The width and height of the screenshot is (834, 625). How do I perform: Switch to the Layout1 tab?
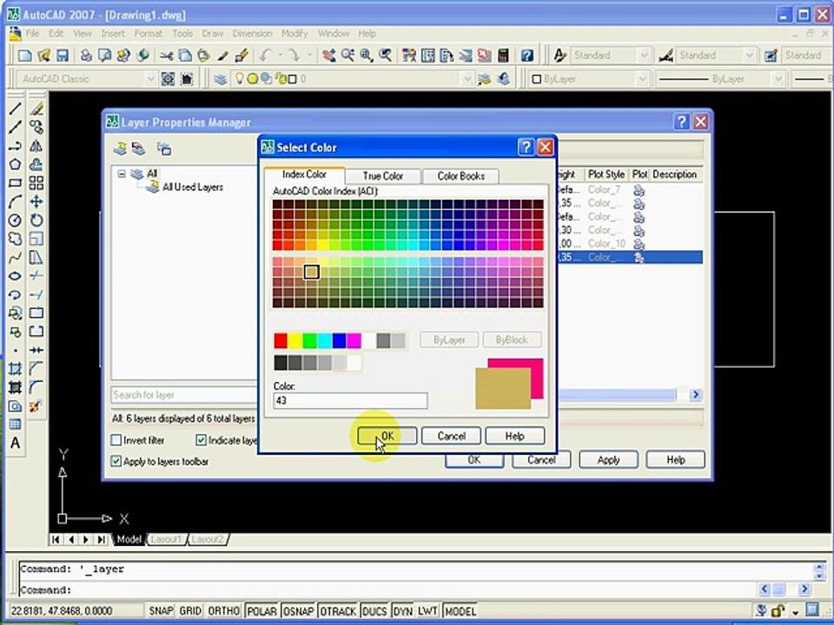click(x=166, y=539)
